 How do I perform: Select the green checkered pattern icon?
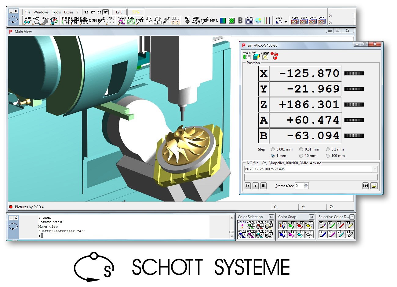point(232,21)
